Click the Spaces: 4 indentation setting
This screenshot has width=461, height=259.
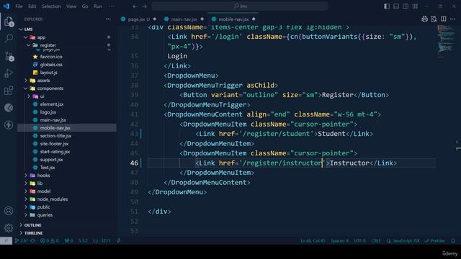point(339,241)
